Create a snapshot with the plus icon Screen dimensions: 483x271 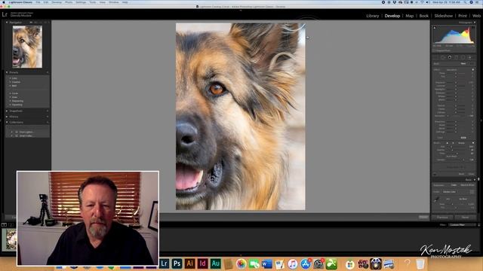point(48,111)
